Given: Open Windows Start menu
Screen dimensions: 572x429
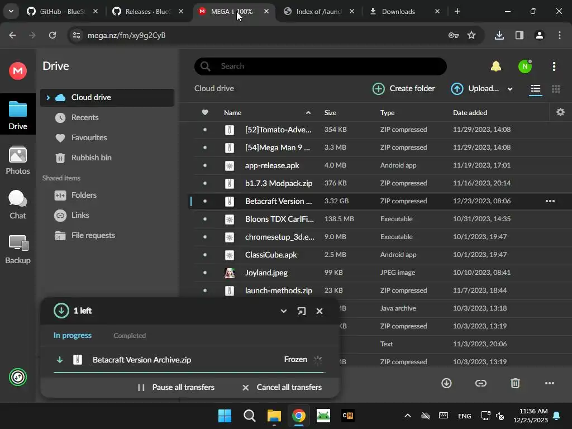Looking at the screenshot, I should [225, 416].
